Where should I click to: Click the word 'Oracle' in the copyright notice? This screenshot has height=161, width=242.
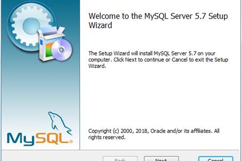158,131
